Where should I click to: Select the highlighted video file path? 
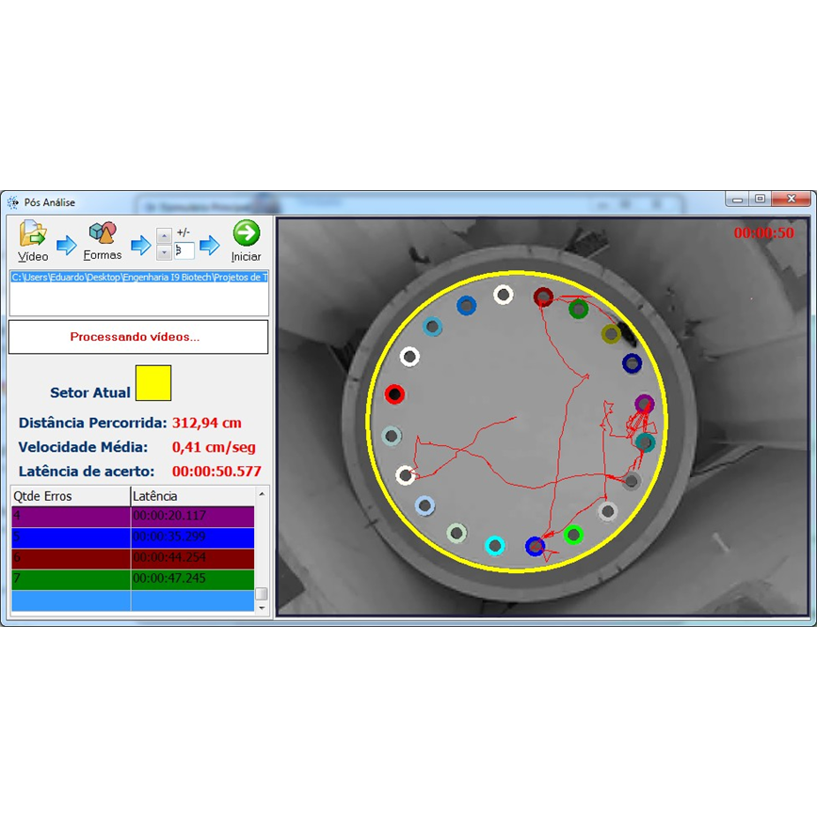(x=138, y=278)
